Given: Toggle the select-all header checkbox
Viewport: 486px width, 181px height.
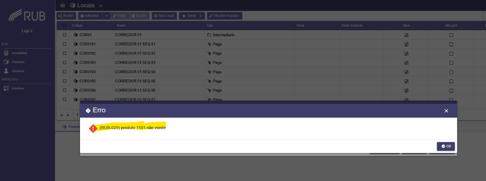Looking at the screenshot, I should 64,26.
